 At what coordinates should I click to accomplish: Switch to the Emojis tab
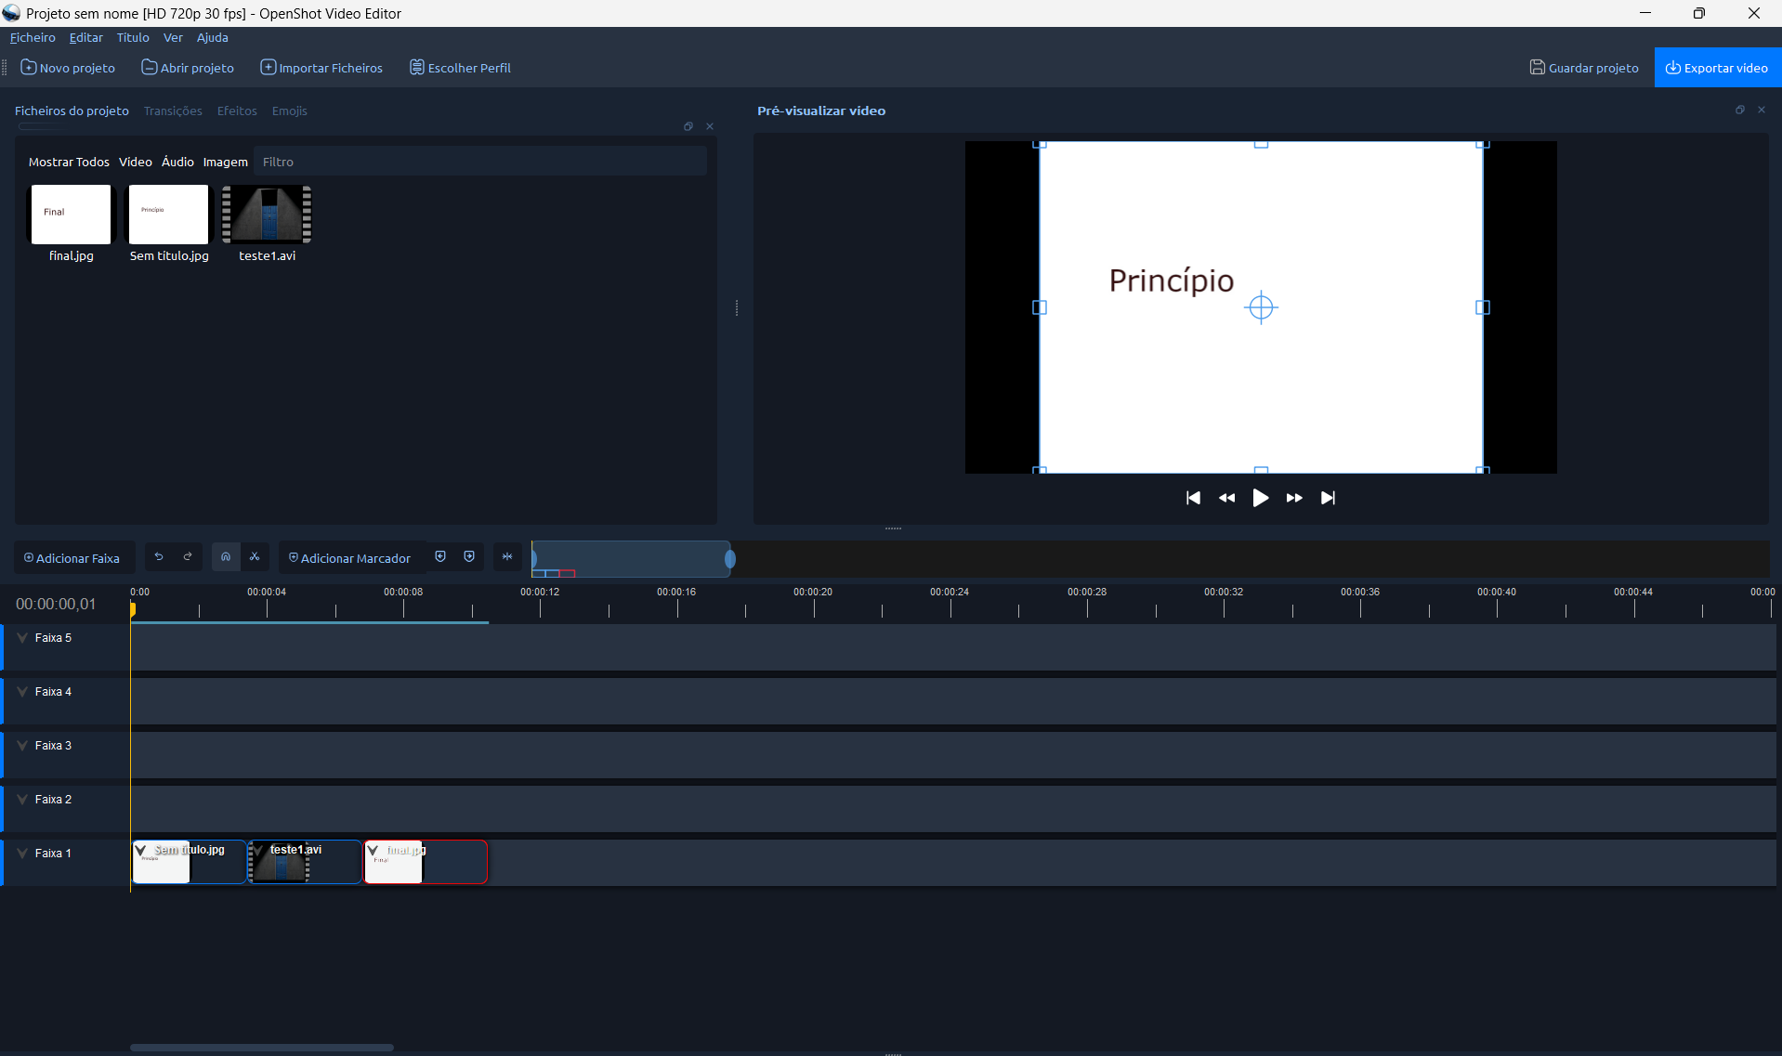click(x=290, y=111)
